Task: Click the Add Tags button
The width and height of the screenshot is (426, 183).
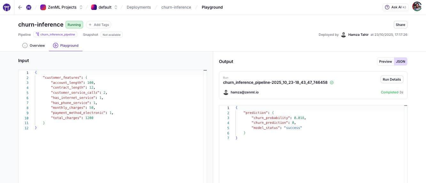Action: pos(98,25)
